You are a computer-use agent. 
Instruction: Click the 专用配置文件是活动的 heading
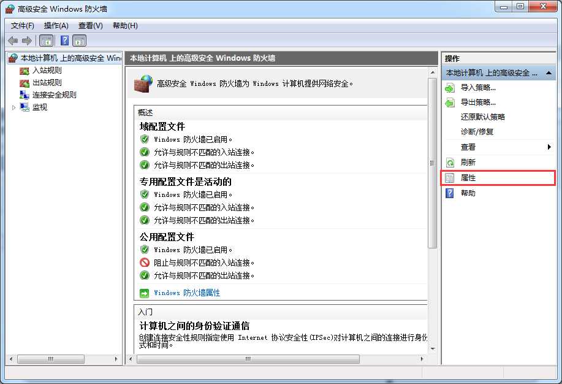[185, 182]
